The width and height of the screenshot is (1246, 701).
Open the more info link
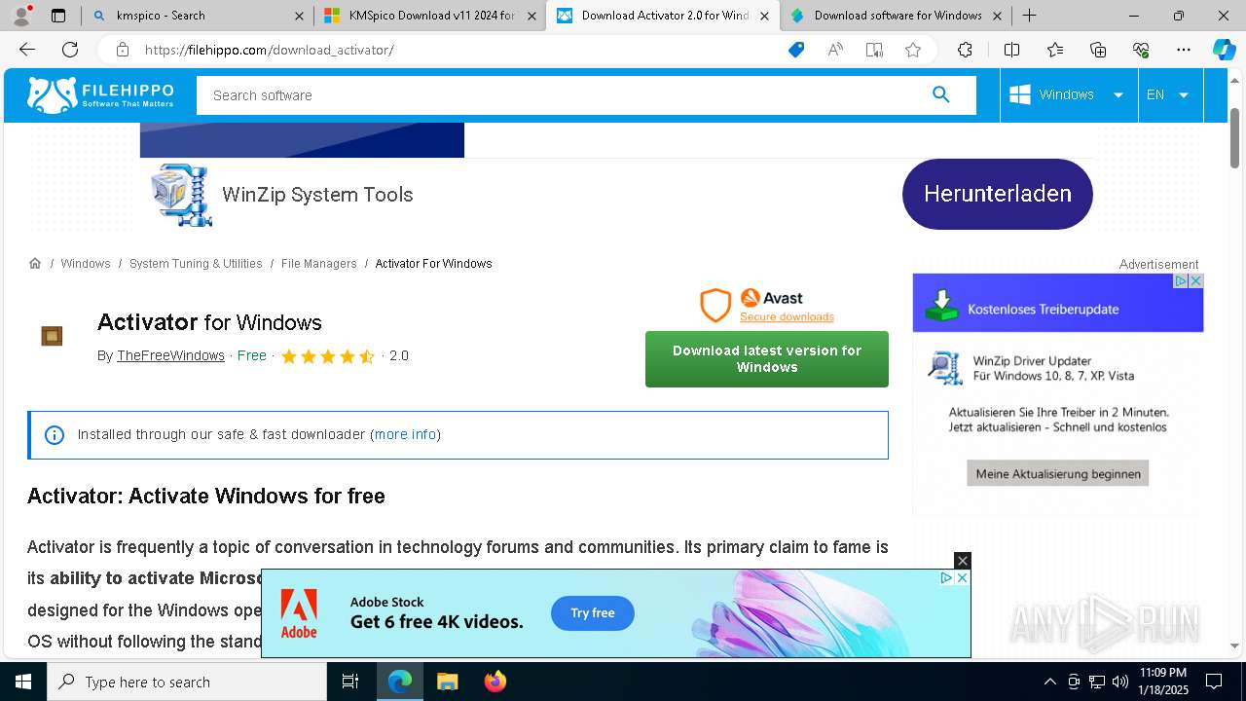[x=405, y=434]
